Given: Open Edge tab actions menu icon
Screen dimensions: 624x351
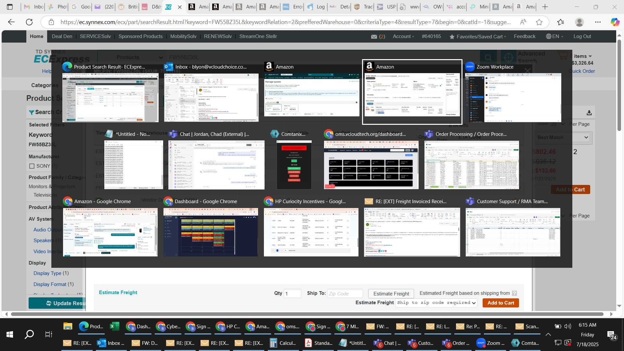Looking at the screenshot, I should click(x=10, y=7).
